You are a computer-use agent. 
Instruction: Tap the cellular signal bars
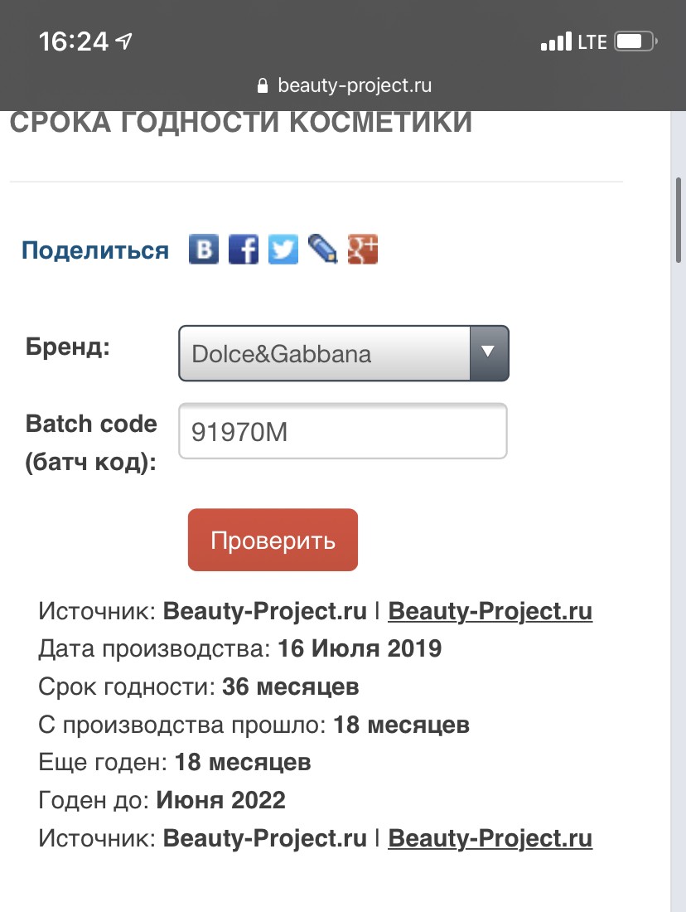click(x=555, y=41)
